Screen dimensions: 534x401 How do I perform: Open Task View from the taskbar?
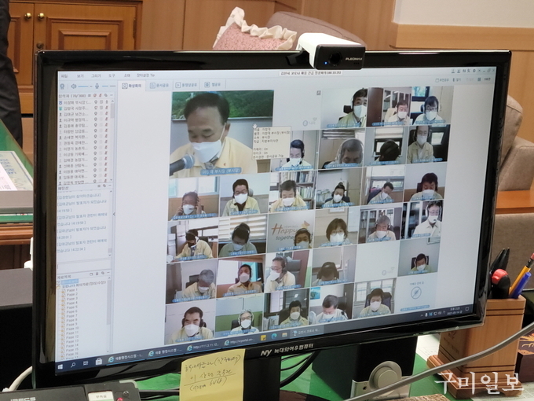pyautogui.click(x=85, y=364)
